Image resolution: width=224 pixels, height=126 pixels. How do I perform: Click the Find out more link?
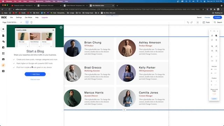click(35, 79)
